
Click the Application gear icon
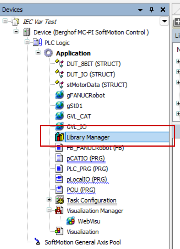(x=48, y=53)
